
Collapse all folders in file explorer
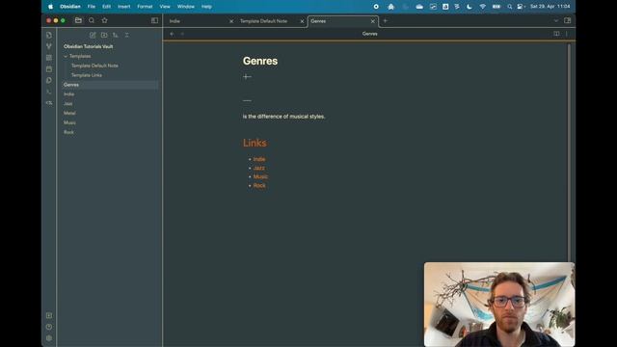[x=126, y=35]
